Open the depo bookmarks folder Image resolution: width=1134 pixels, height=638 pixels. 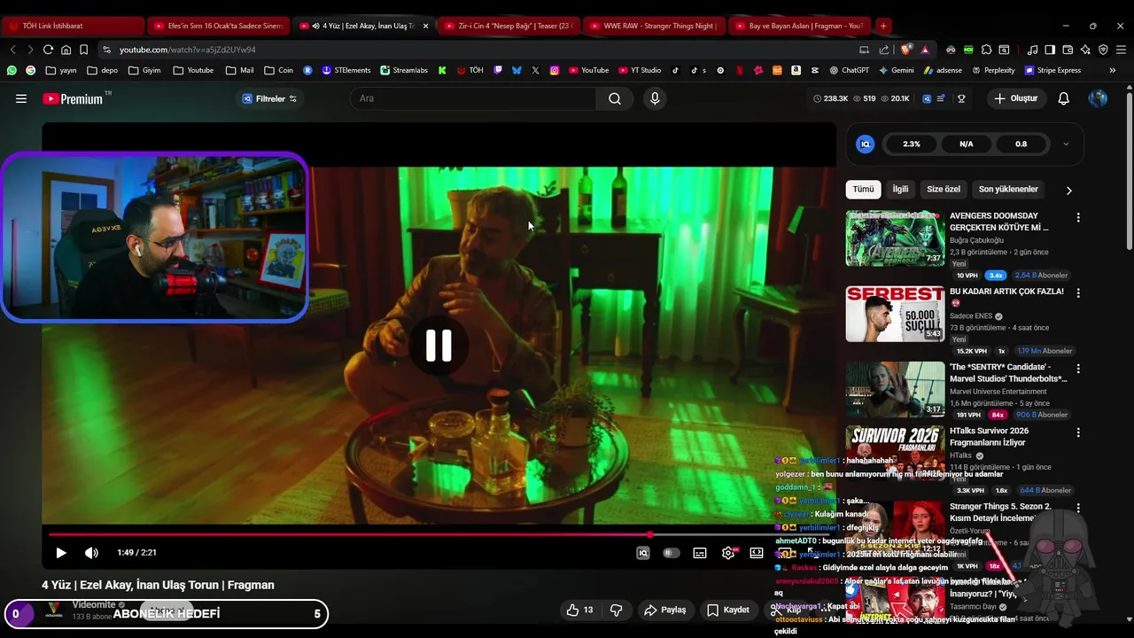click(103, 70)
